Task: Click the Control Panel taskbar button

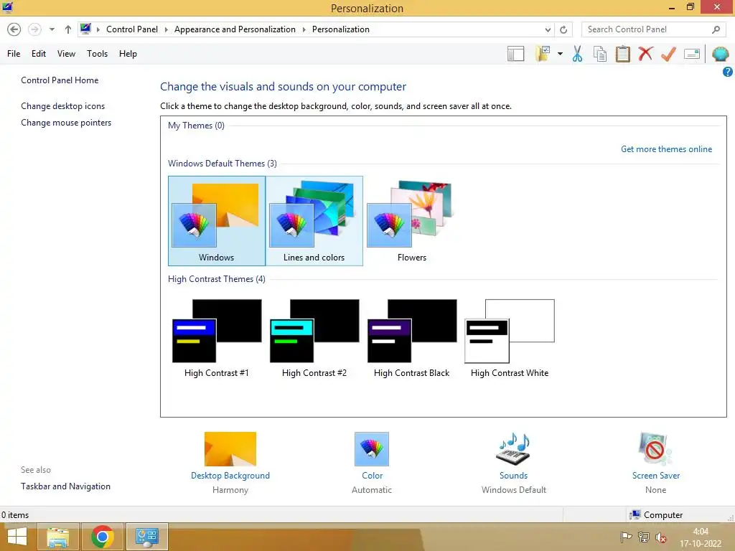Action: tap(147, 537)
